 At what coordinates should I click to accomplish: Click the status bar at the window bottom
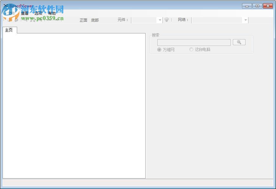[x=138, y=182]
